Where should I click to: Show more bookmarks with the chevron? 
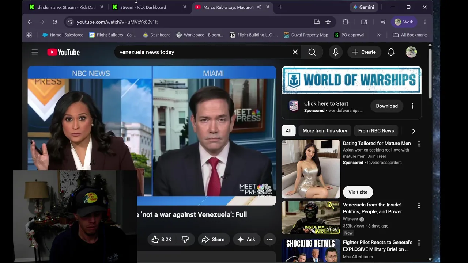point(379,35)
